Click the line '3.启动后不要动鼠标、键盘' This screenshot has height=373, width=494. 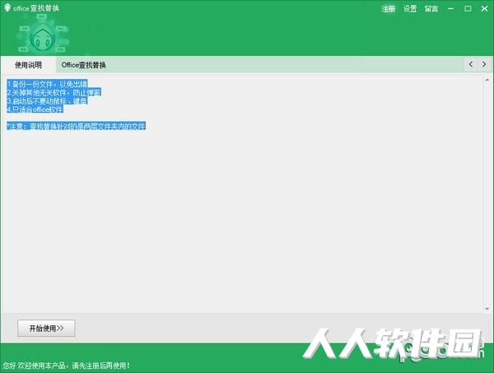click(47, 100)
